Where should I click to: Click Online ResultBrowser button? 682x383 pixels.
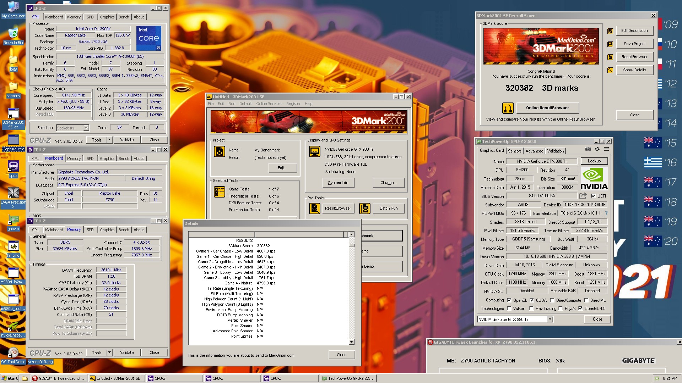pyautogui.click(x=547, y=108)
